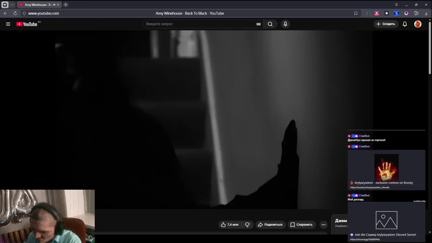The image size is (432, 243).
Task: Expand the tab list chevron
Action: pyautogui.click(x=12, y=5)
